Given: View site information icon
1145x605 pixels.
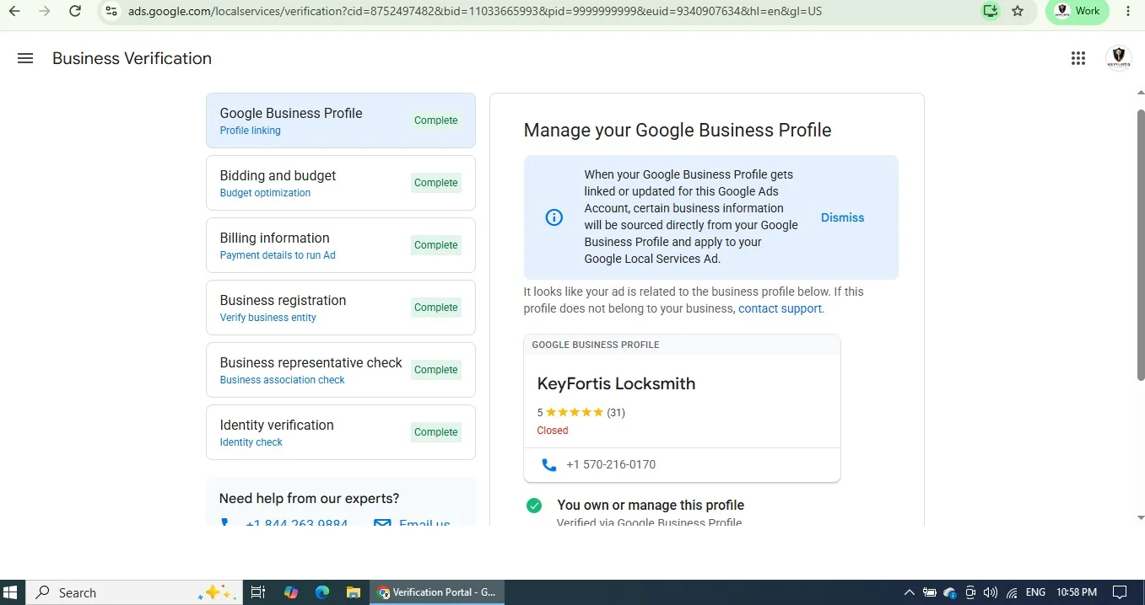Looking at the screenshot, I should pos(111,11).
